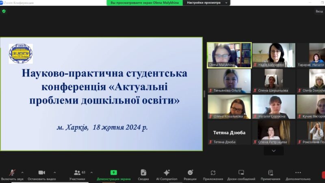Image resolution: width=325 pixels, height=183 pixels.
Task: Select Olena Doroshenko video tile
Action: (x=311, y=81)
